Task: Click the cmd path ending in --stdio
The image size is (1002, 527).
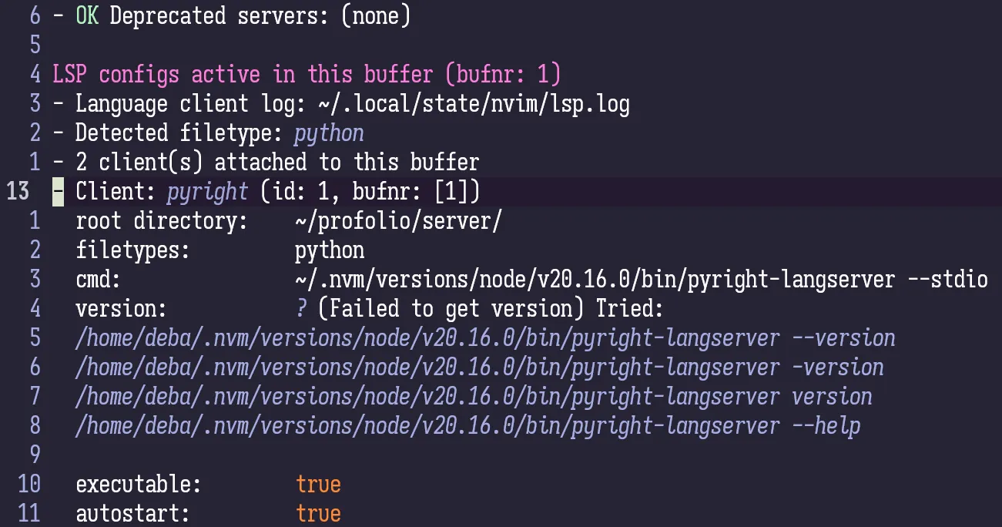Action: coord(641,280)
